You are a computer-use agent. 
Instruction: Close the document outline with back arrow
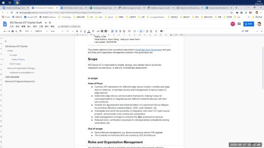coord(6,41)
